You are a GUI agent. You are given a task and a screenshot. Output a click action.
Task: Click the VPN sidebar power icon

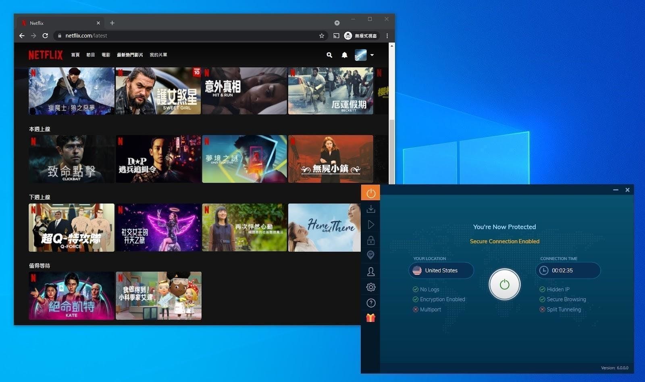(x=371, y=193)
